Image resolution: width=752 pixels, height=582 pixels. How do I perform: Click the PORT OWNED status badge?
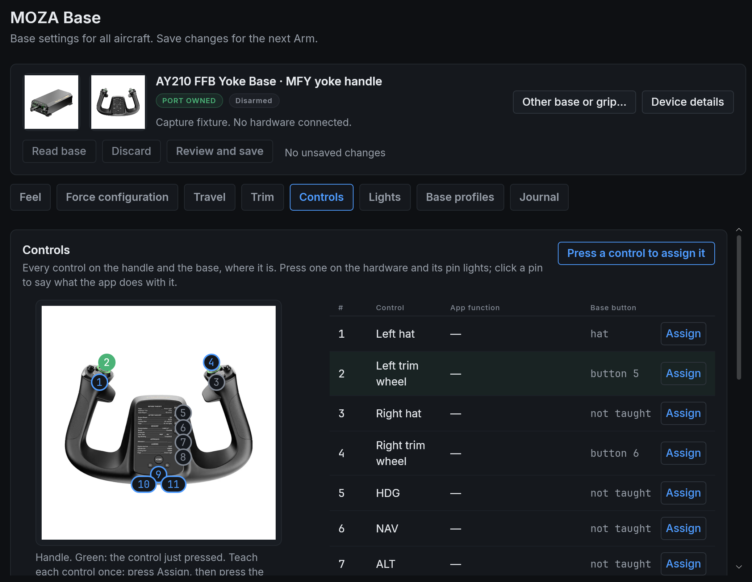point(189,101)
